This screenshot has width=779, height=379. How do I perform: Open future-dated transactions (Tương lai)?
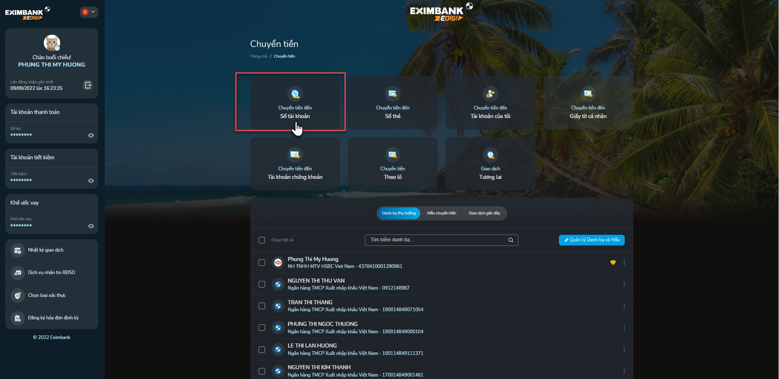(x=490, y=164)
